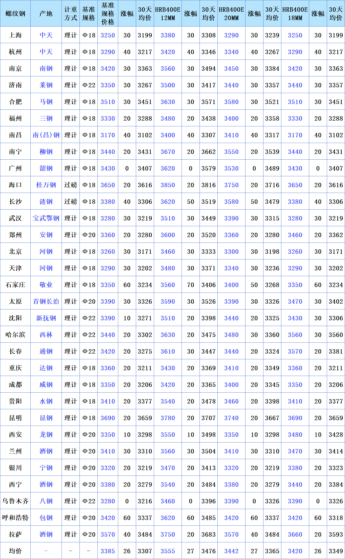Open the 柳钢 producer link
Image resolution: width=345 pixels, height=559 pixels.
pos(46,152)
